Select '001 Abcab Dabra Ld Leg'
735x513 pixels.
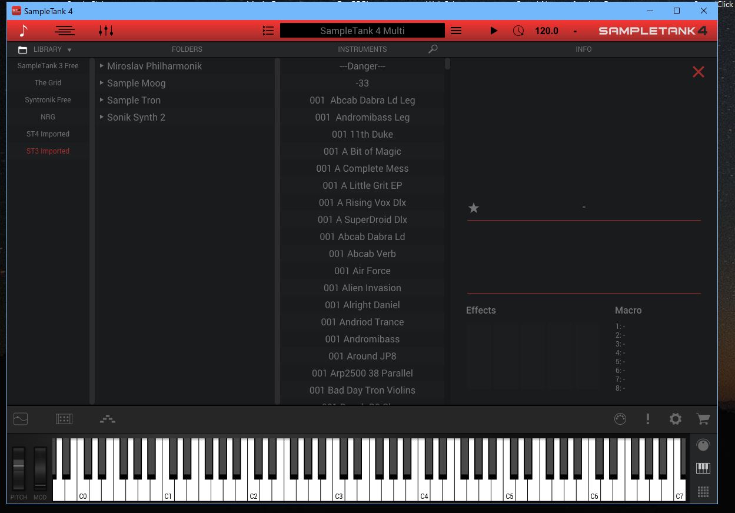[362, 100]
